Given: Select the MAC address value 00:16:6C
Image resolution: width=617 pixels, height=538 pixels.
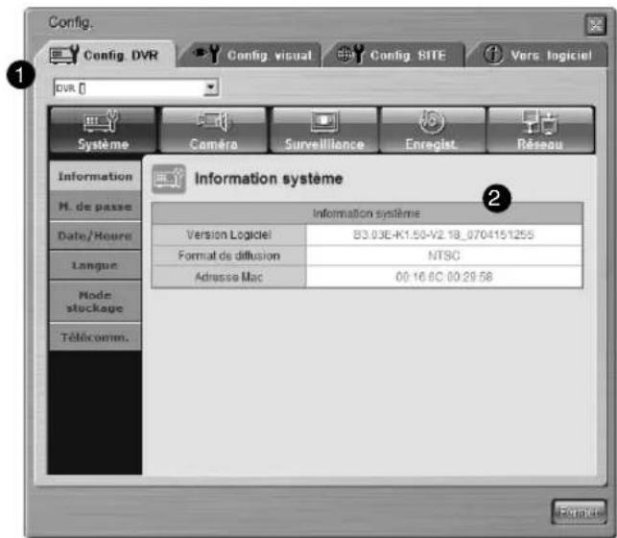Looking at the screenshot, I should coord(444,277).
